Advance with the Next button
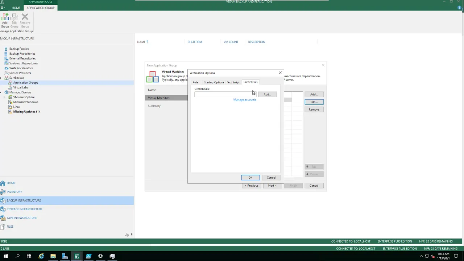Viewport: 464px width, 261px height. click(x=272, y=186)
